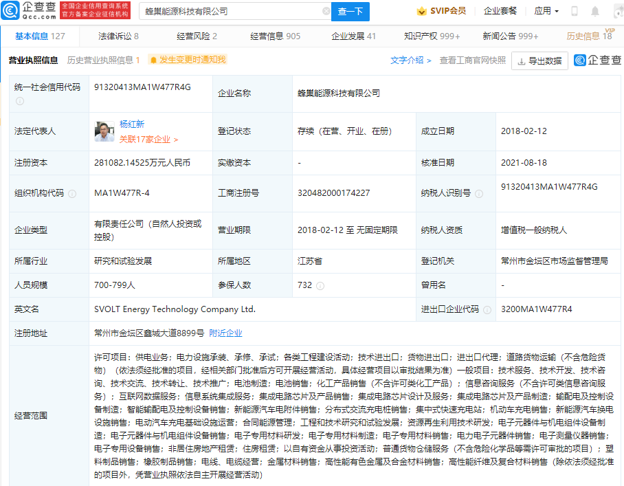Switch to 历史信息 tab

(589, 36)
